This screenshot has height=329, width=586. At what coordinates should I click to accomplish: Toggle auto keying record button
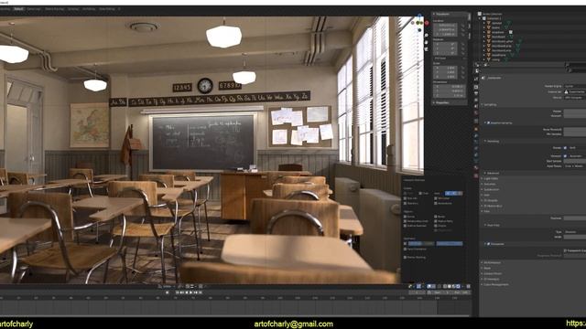[x=167, y=292]
